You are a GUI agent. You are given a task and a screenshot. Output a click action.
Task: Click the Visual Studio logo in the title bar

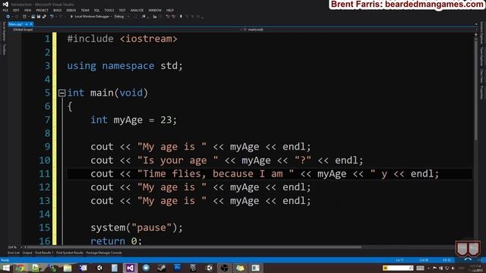(5, 5)
